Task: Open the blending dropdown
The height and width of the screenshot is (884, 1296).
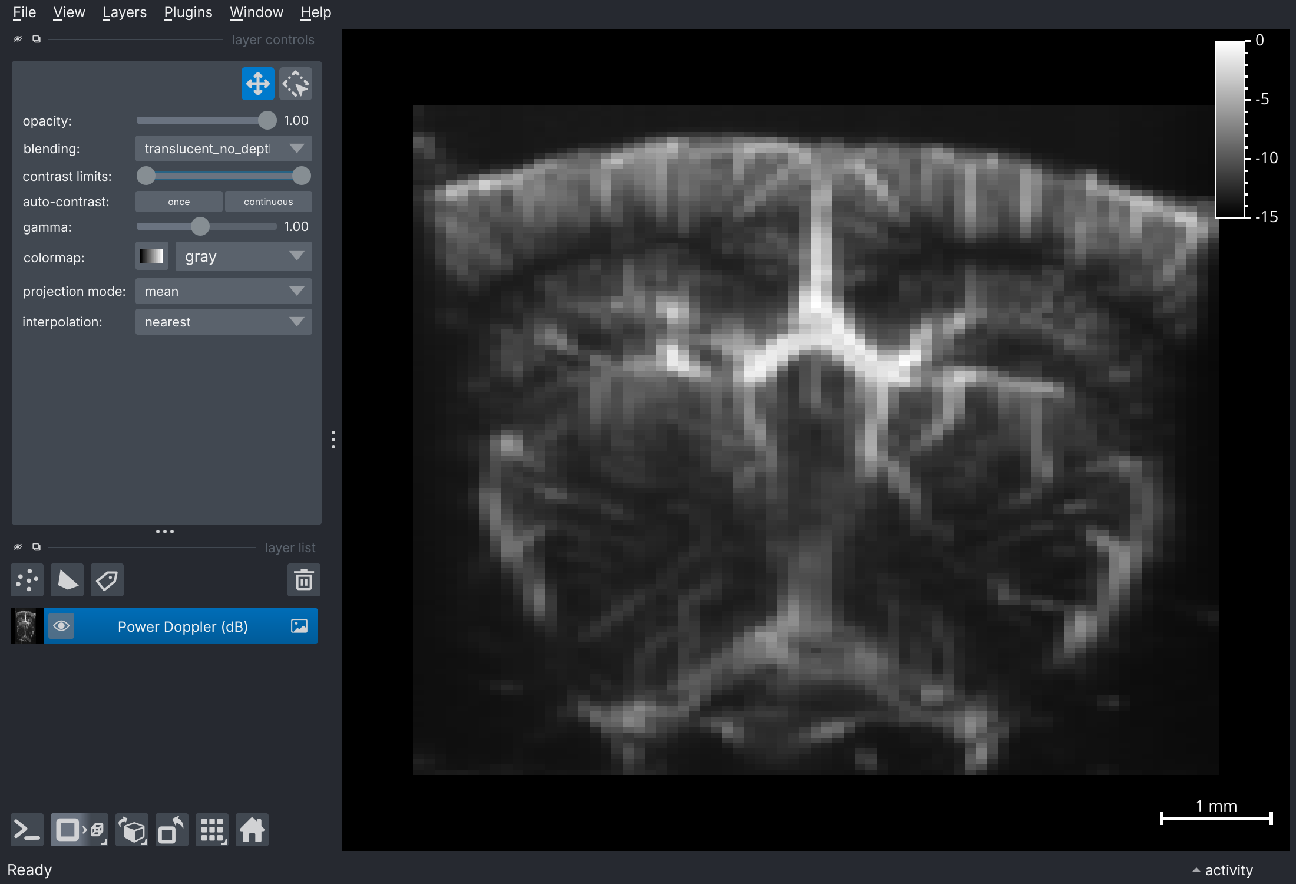Action: pos(223,149)
